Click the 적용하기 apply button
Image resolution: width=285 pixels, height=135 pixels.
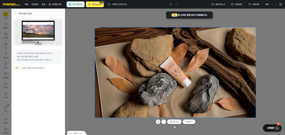(x=189, y=122)
